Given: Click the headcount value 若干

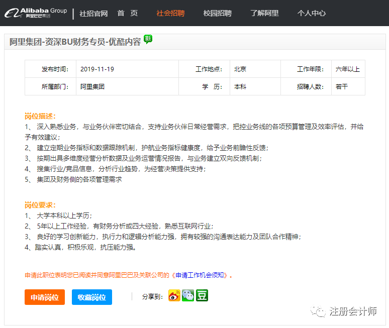Looking at the screenshot, I should pos(342,86).
